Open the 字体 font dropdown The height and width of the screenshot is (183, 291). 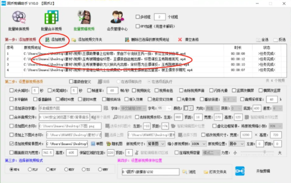(x=133, y=108)
